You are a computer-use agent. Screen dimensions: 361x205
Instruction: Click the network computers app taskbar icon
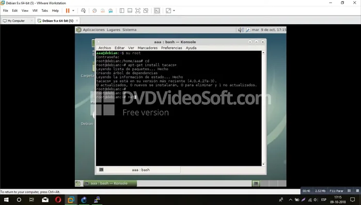97,200
